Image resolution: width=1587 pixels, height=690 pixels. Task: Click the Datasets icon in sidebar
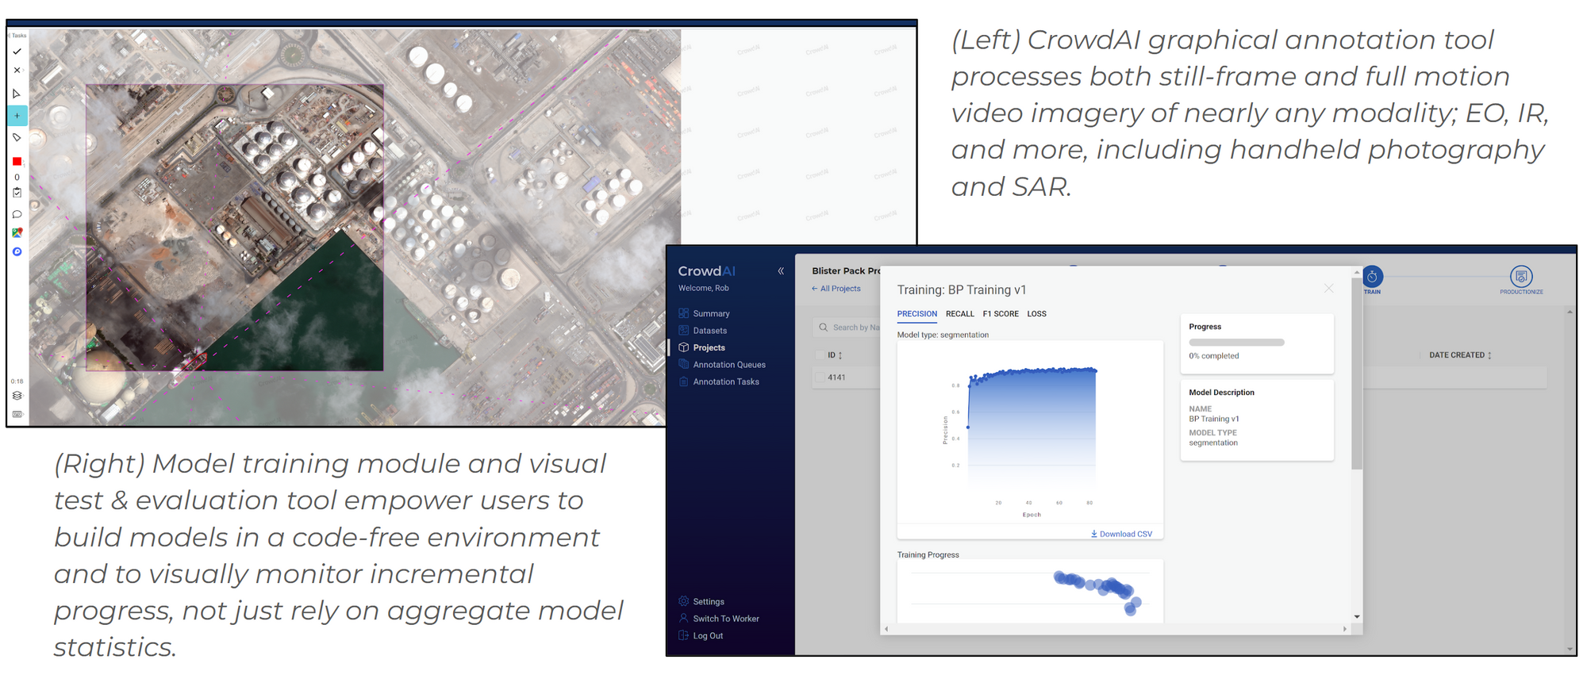click(x=683, y=331)
